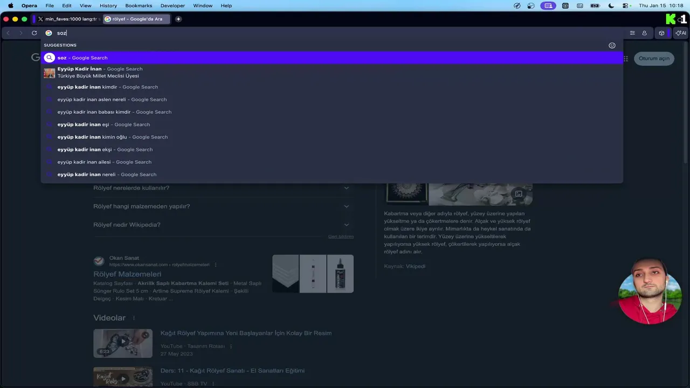Select 'eyyüp kadir inan kimdir' suggestion
This screenshot has width=690, height=388.
tap(332, 87)
